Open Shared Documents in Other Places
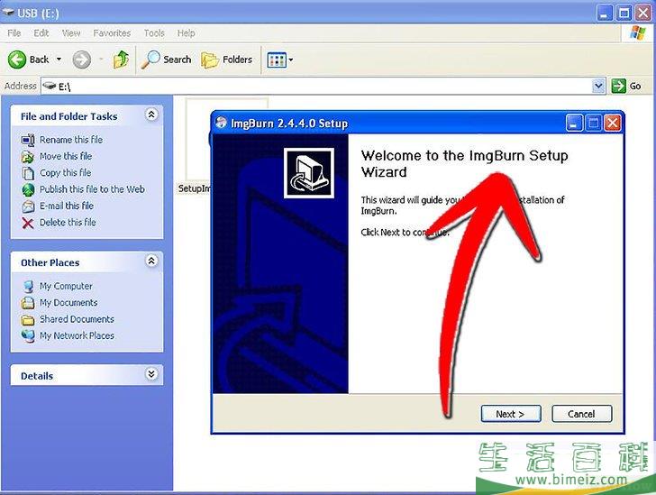This screenshot has width=656, height=495. (x=77, y=319)
